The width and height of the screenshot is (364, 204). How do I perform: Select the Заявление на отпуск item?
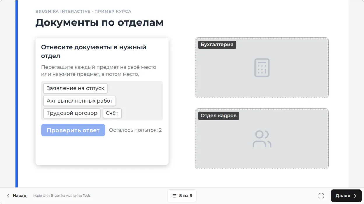click(x=76, y=88)
